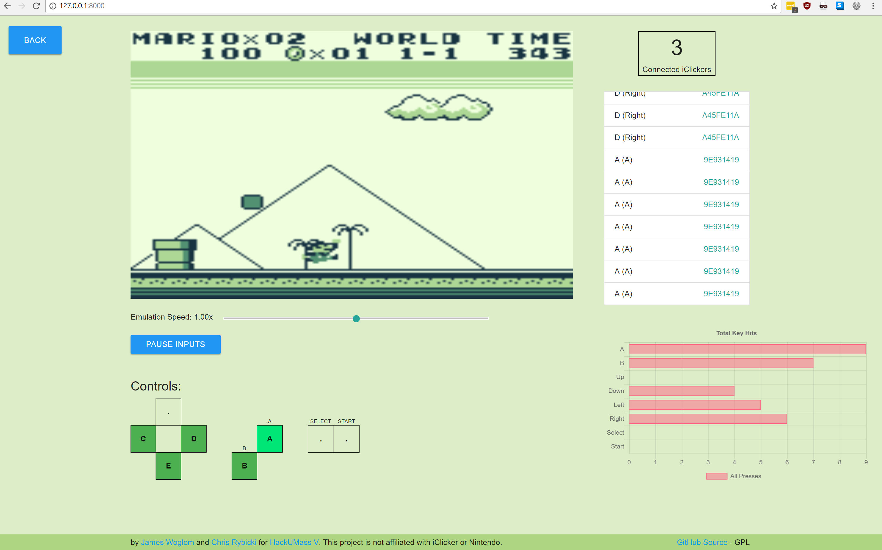Viewport: 882px width, 550px height.
Task: Click the browser reload icon
Action: pyautogui.click(x=36, y=6)
